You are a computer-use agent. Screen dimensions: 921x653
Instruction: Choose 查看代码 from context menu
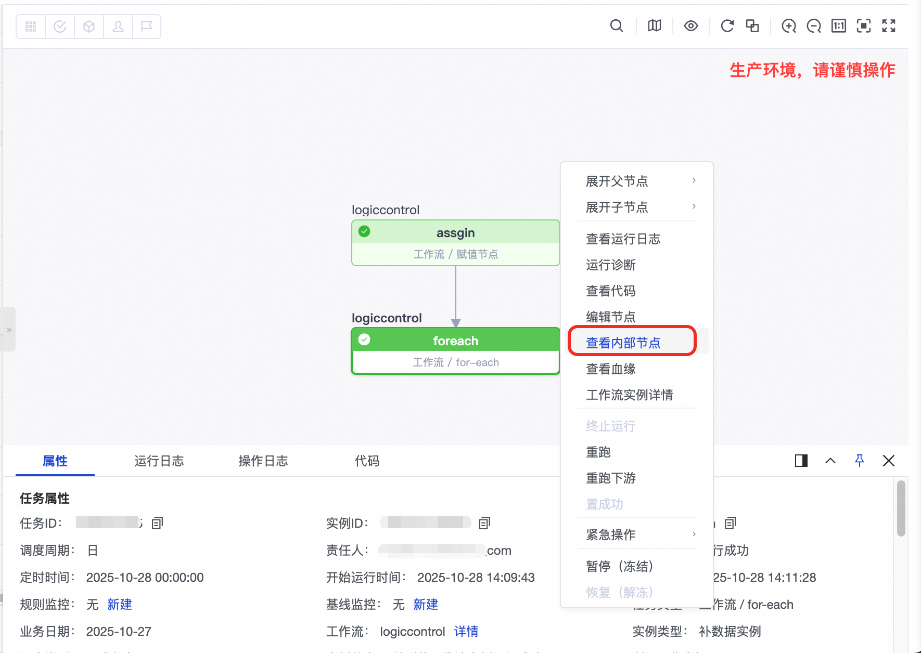click(x=611, y=291)
